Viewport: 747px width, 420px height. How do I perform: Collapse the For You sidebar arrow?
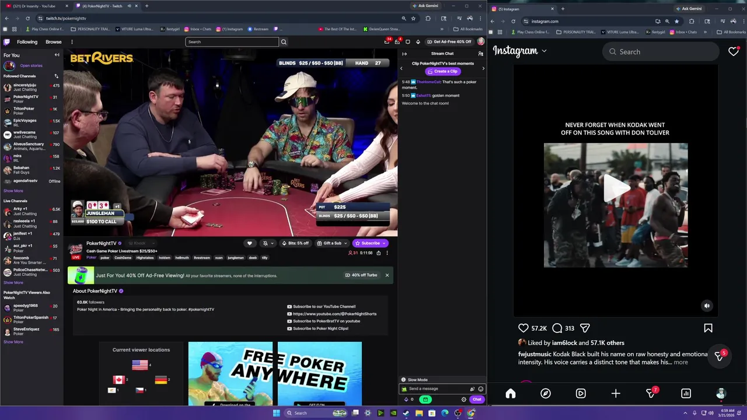57,55
